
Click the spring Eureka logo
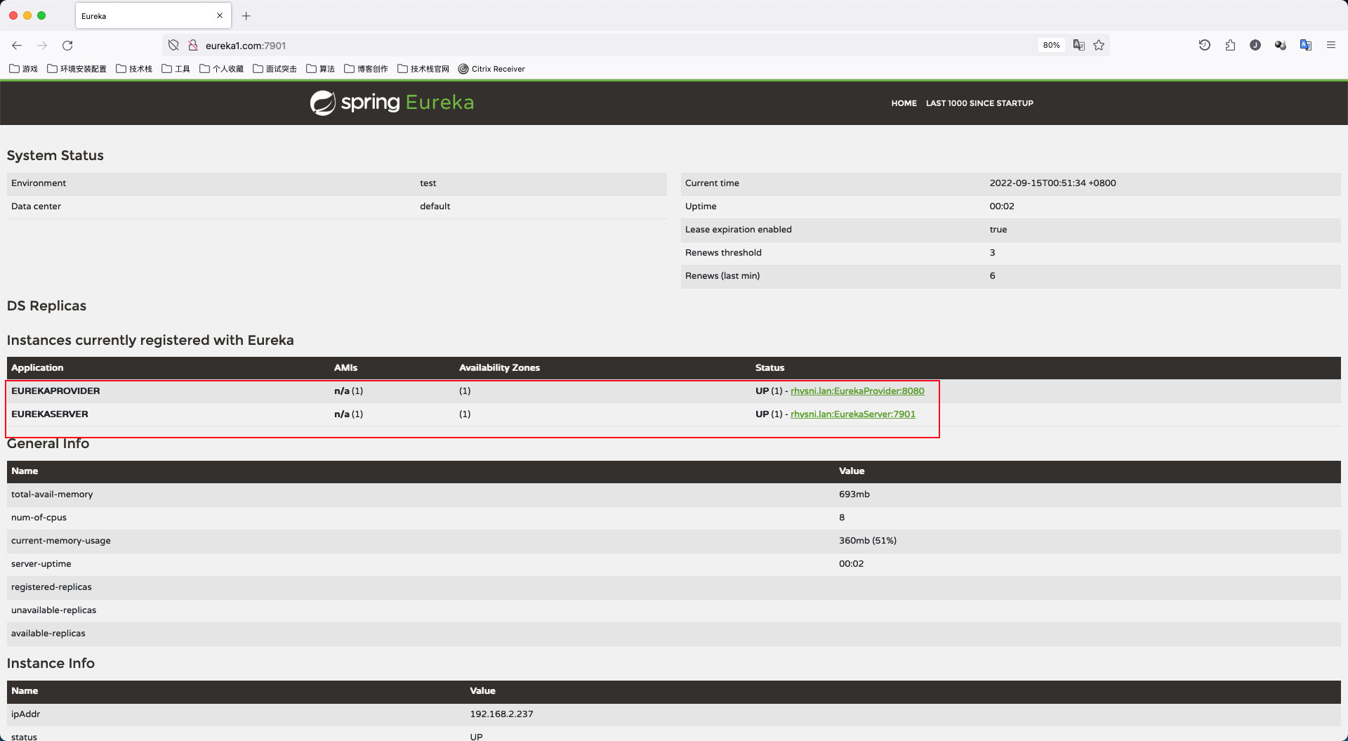[x=392, y=103]
